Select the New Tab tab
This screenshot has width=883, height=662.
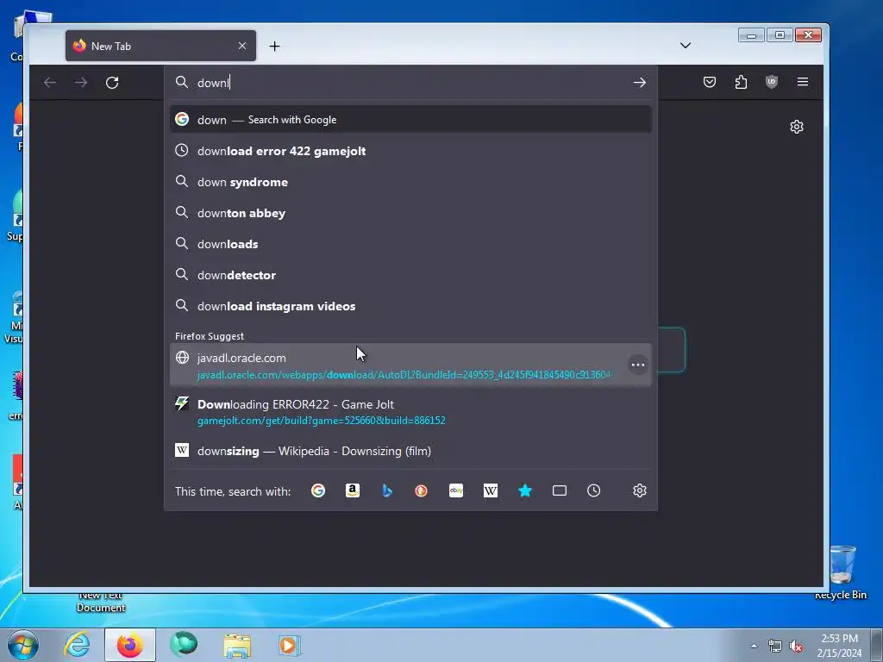160,46
